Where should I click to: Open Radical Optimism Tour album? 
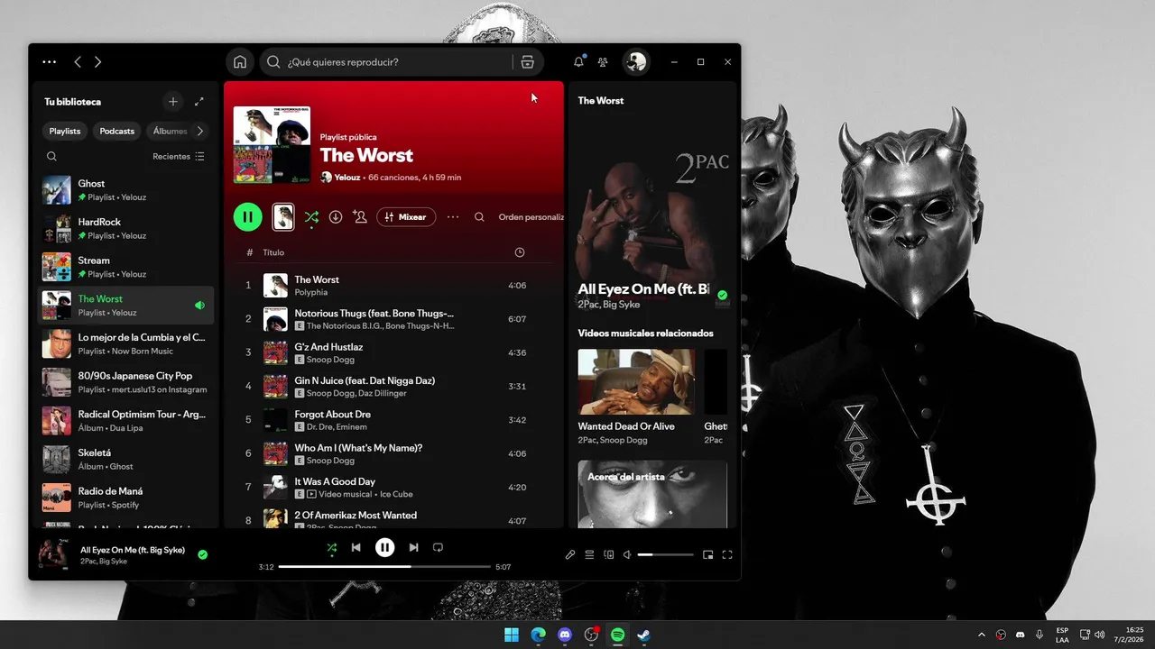tap(125, 421)
